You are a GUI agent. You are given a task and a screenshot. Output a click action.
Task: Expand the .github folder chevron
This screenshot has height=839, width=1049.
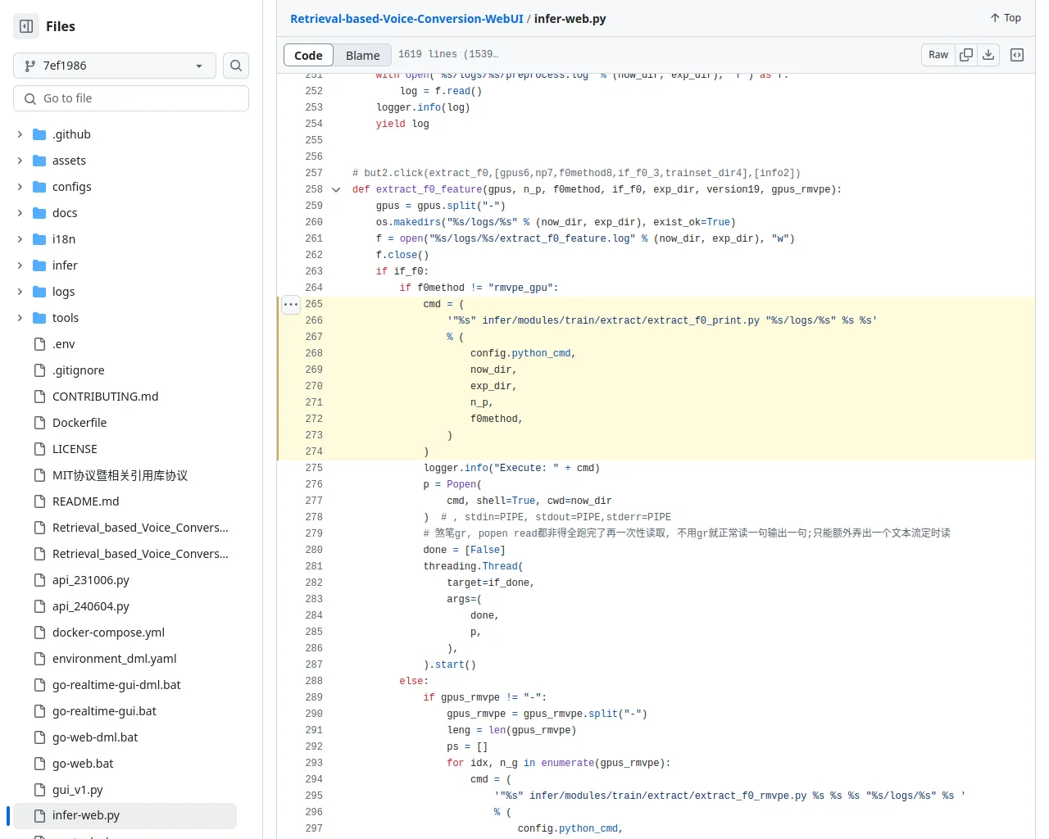click(x=20, y=134)
